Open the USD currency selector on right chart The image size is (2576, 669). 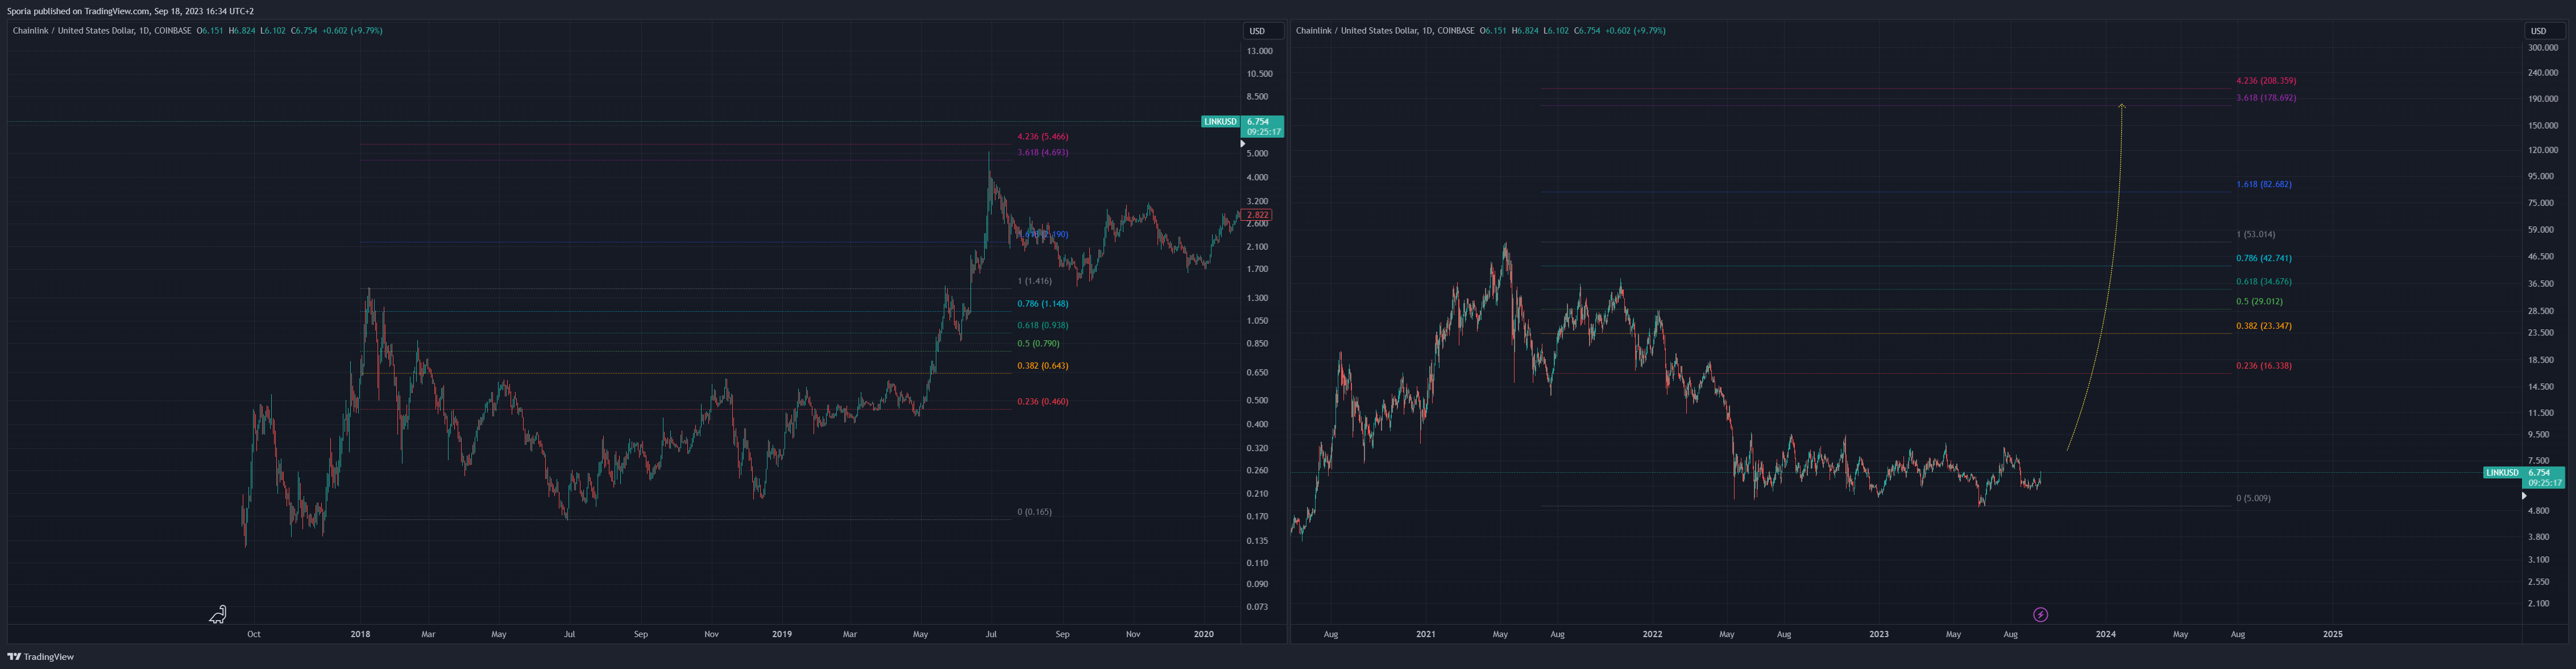pos(2543,31)
